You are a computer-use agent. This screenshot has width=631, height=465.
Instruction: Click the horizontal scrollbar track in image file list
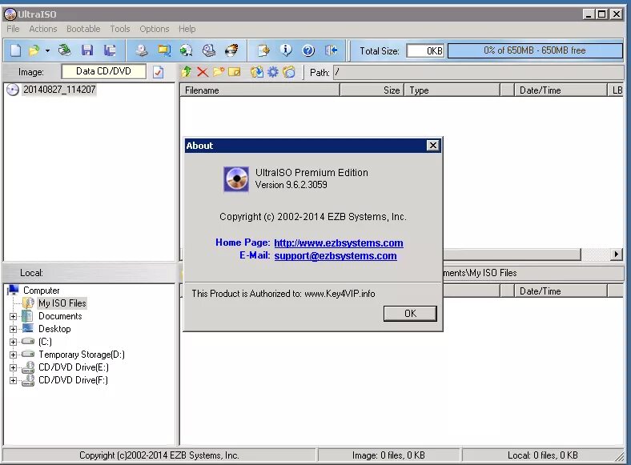(x=596, y=255)
